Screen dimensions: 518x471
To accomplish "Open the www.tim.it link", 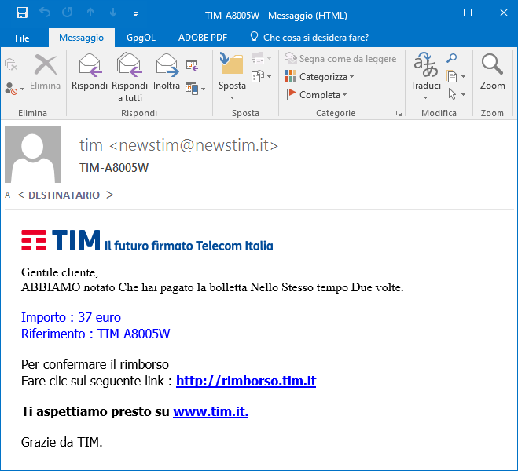I will click(211, 411).
